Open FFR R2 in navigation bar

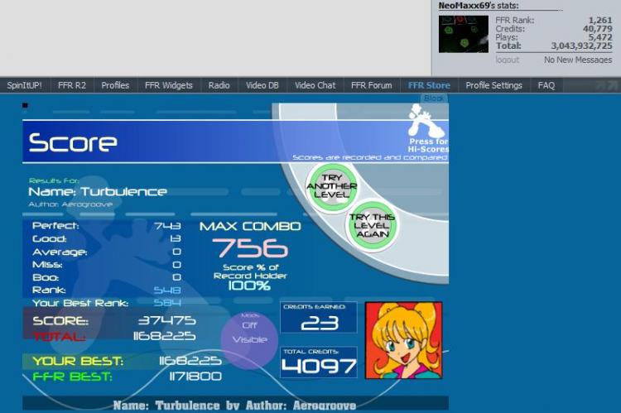coord(72,85)
